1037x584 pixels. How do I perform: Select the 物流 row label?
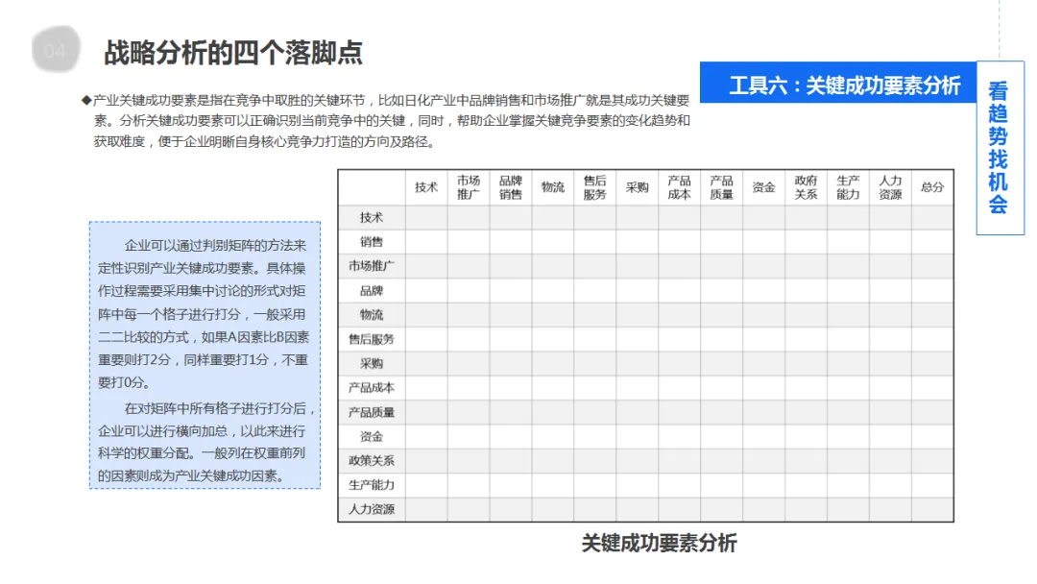[372, 315]
